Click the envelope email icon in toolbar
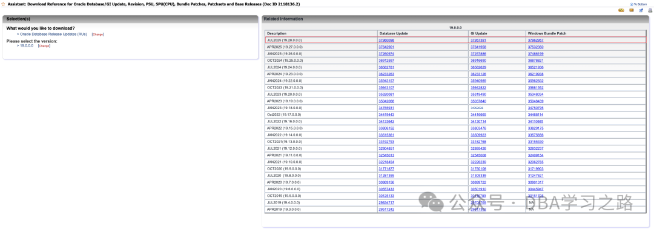Viewport: 654px width, 229px height. coord(632,10)
